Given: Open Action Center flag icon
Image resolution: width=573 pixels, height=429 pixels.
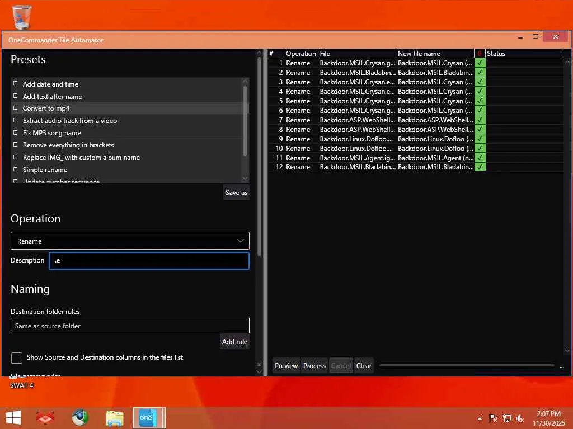Looking at the screenshot, I should (x=493, y=418).
